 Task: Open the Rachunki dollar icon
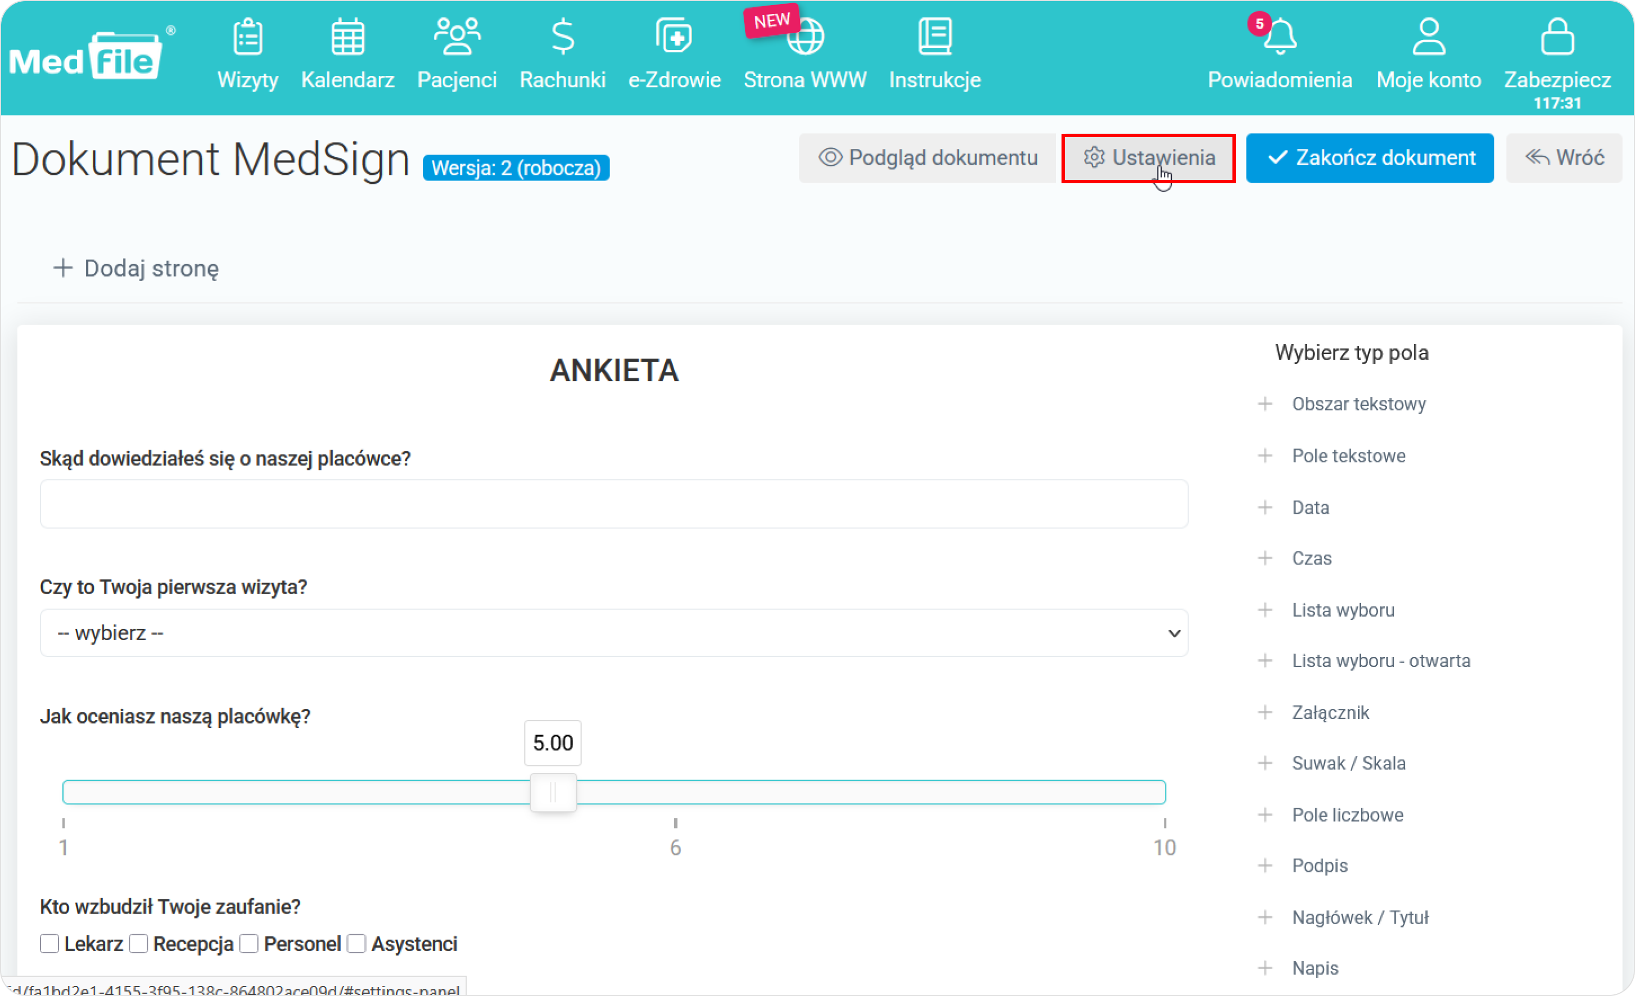[x=562, y=37]
